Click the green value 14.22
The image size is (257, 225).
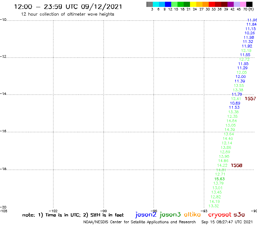point(222,165)
